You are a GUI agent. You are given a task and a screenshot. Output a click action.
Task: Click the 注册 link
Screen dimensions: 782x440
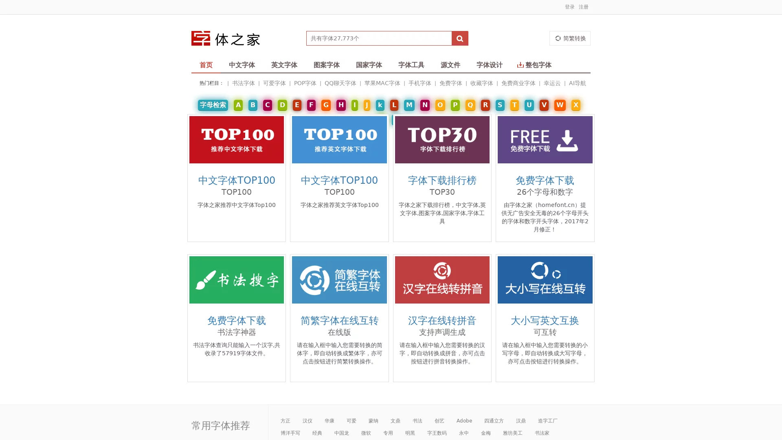click(583, 7)
